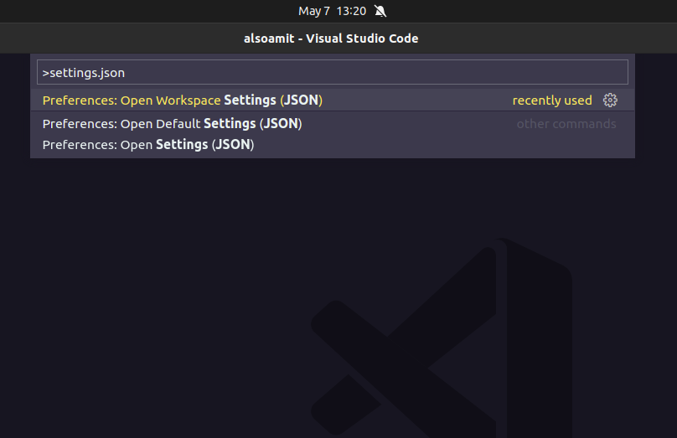Viewport: 677px width, 438px height.
Task: Click the keybinding gear icon for Workspace Settings
Action: pos(610,100)
